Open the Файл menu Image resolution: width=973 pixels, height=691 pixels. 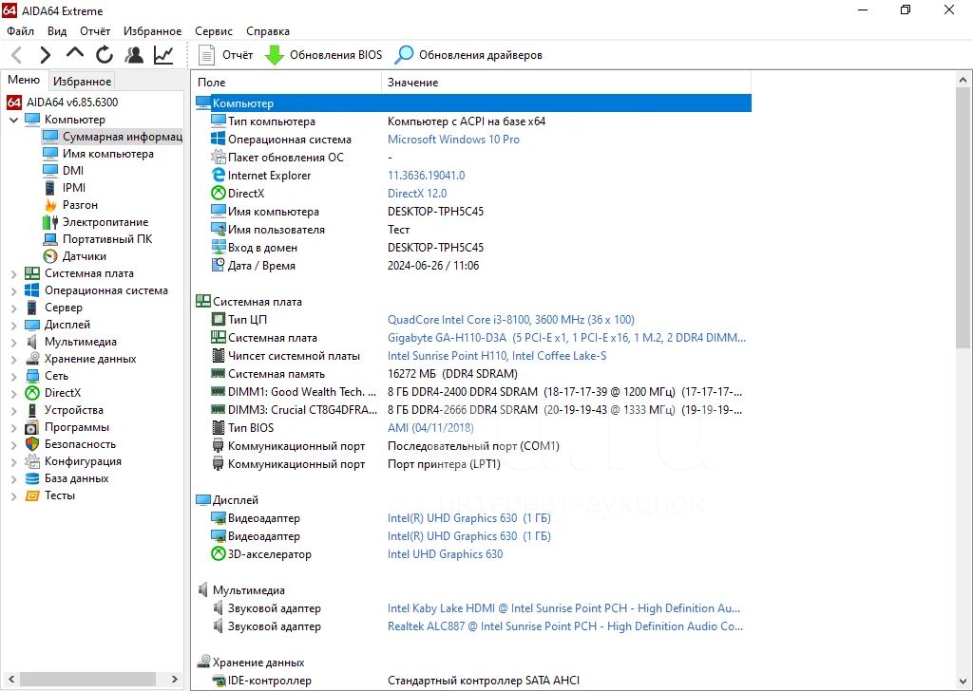coord(21,31)
